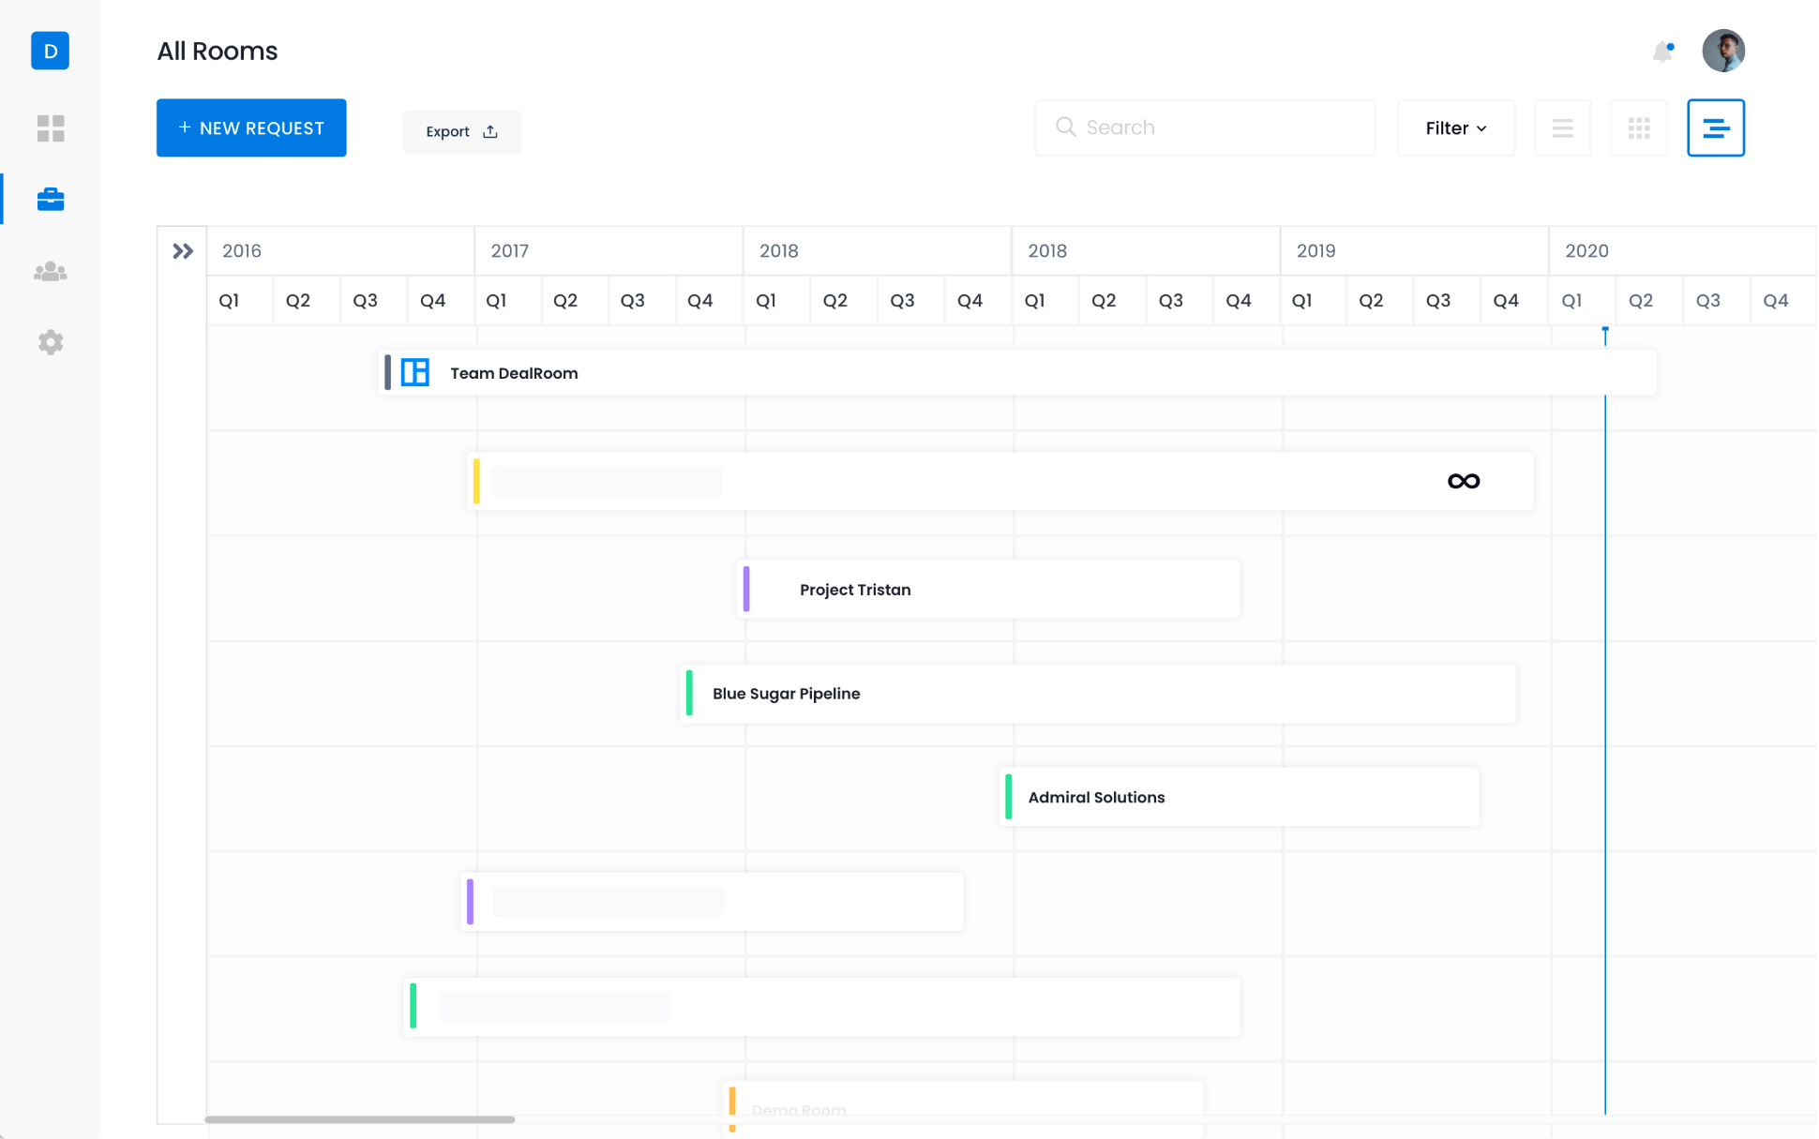Click the Export button
Viewport: 1819px width, 1139px height.
click(x=461, y=131)
